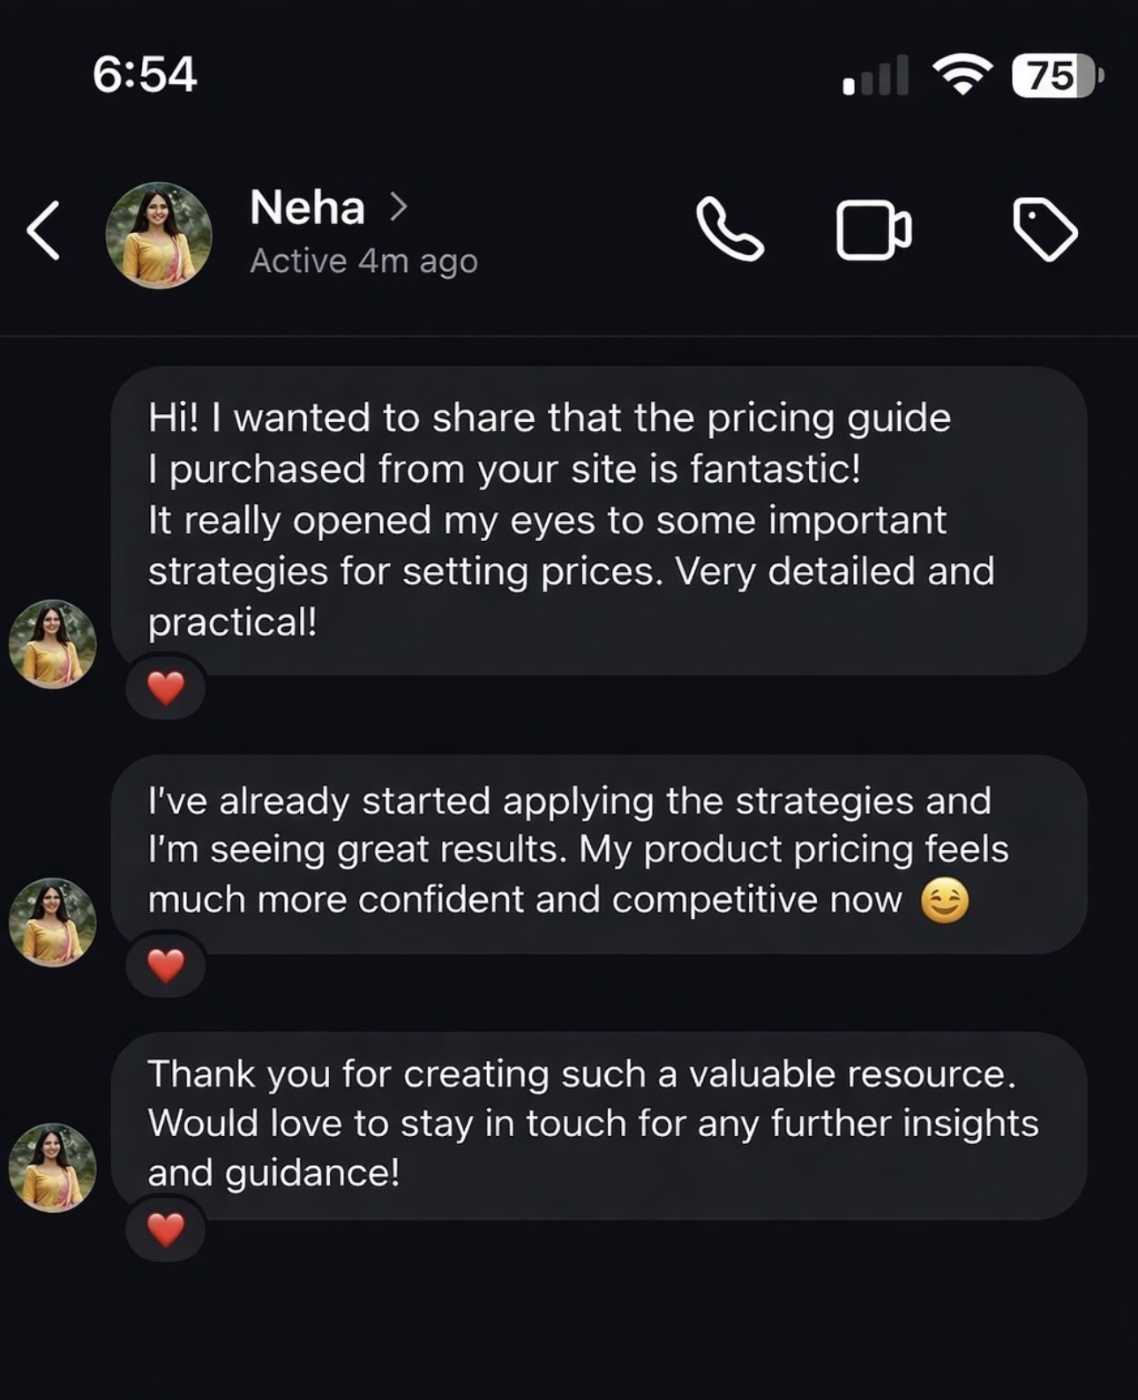
Task: Tap heart reaction under pricing guide message
Action: [166, 688]
